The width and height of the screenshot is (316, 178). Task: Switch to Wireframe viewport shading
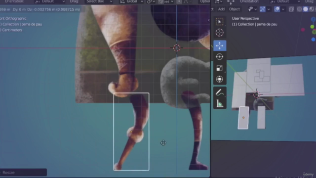[299, 9]
